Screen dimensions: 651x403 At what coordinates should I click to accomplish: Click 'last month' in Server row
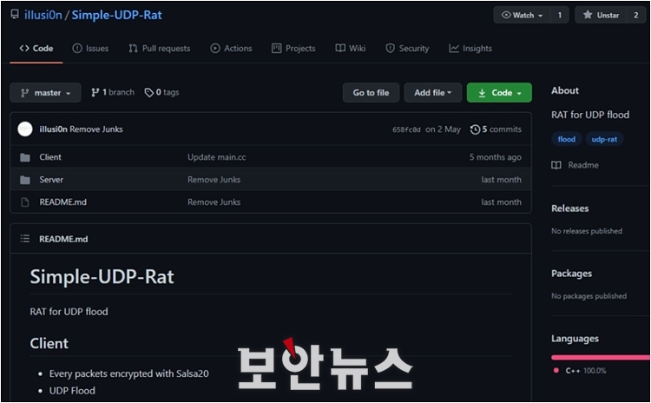point(501,180)
